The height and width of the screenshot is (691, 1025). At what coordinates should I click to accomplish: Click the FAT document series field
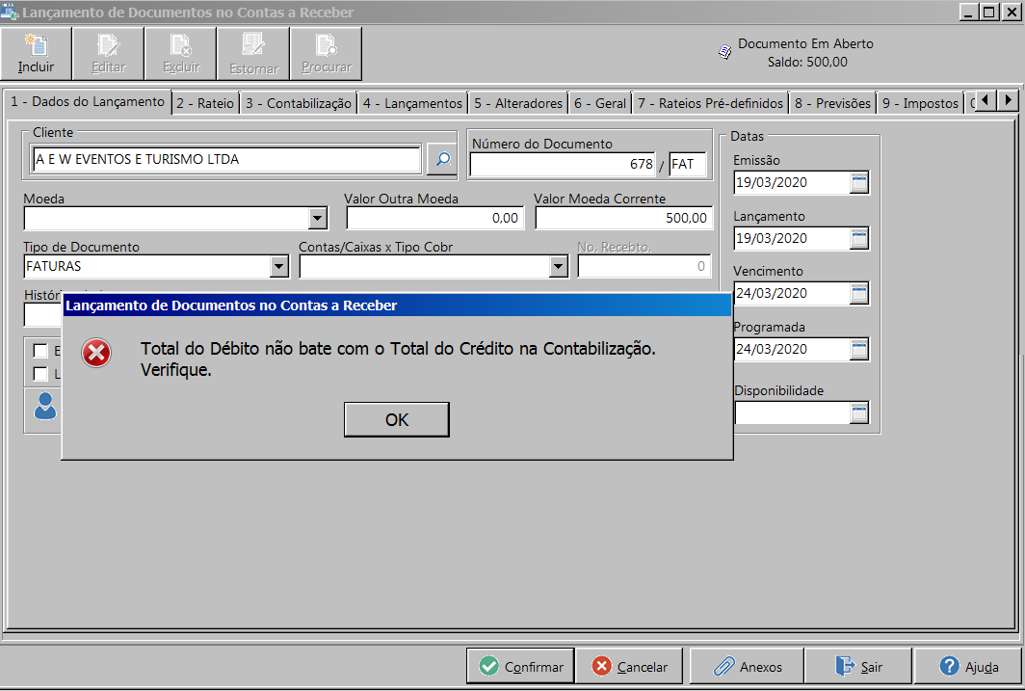[688, 164]
